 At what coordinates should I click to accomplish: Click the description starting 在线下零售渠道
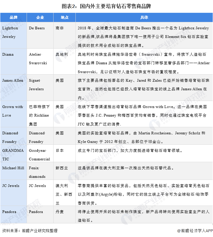[x=144, y=114]
